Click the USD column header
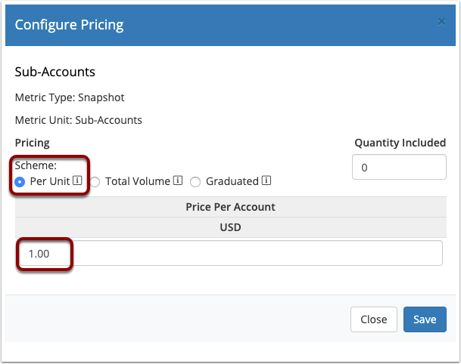 click(230, 227)
